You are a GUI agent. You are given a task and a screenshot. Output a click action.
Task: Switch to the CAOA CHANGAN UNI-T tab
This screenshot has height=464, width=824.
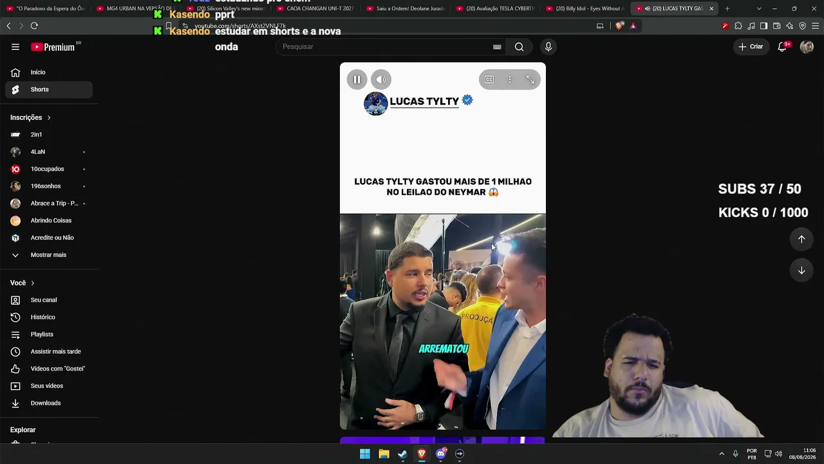tap(315, 8)
